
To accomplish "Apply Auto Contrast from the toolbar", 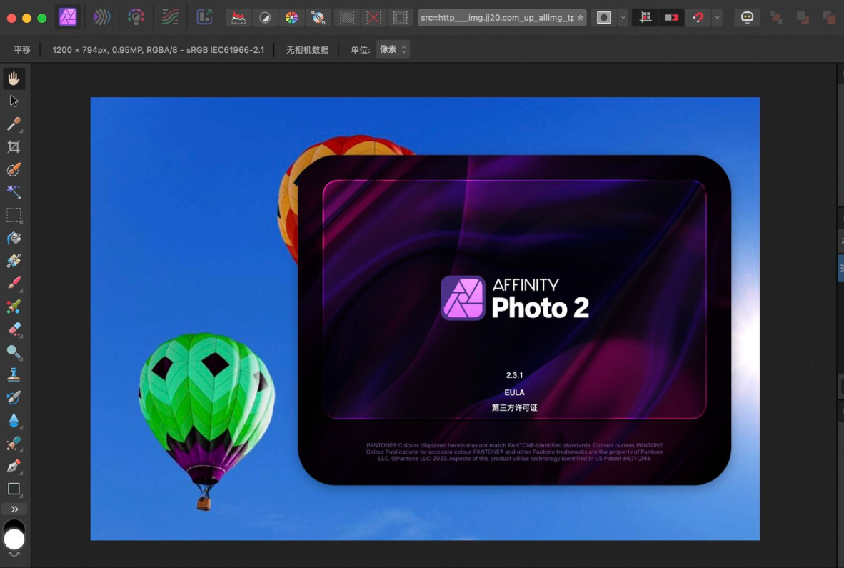I will pyautogui.click(x=265, y=18).
